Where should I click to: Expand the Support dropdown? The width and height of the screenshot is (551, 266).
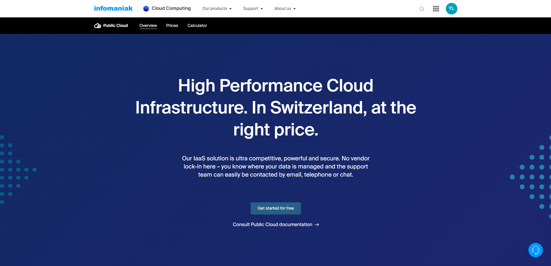coord(253,9)
